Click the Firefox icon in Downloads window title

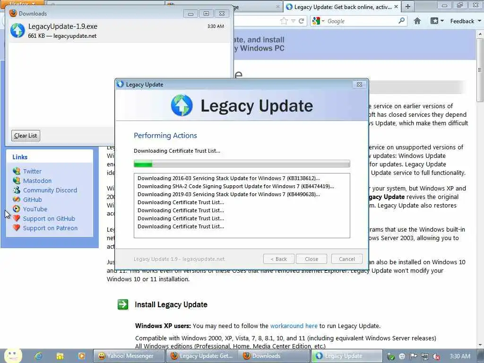click(x=13, y=13)
